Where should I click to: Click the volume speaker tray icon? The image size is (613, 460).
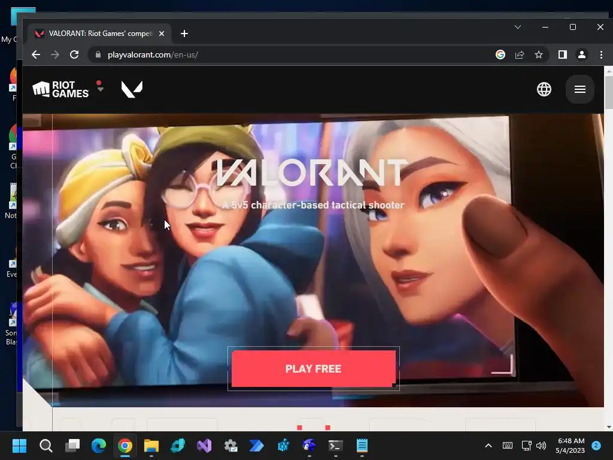point(541,446)
